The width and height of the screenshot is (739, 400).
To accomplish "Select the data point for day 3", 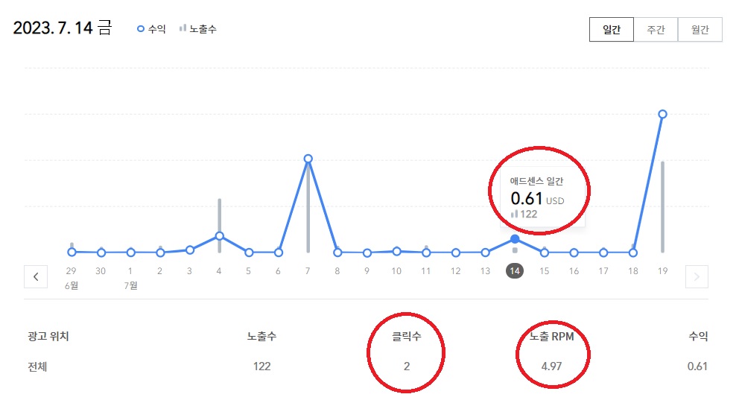I will [x=190, y=250].
